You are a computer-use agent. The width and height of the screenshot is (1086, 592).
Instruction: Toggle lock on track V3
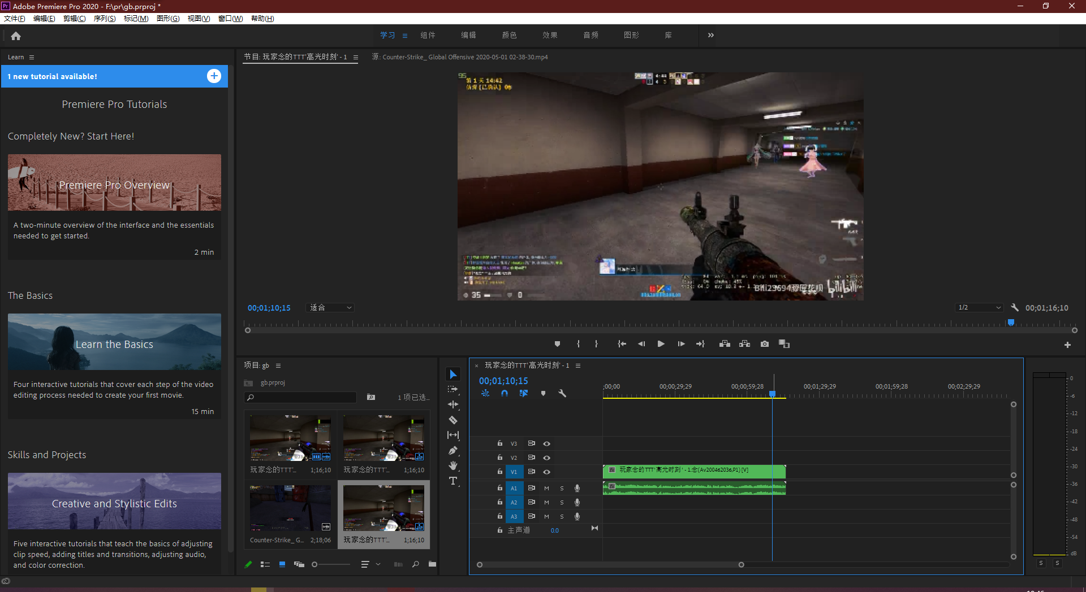point(500,443)
